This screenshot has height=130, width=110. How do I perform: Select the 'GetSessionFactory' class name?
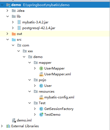click(x=59, y=109)
